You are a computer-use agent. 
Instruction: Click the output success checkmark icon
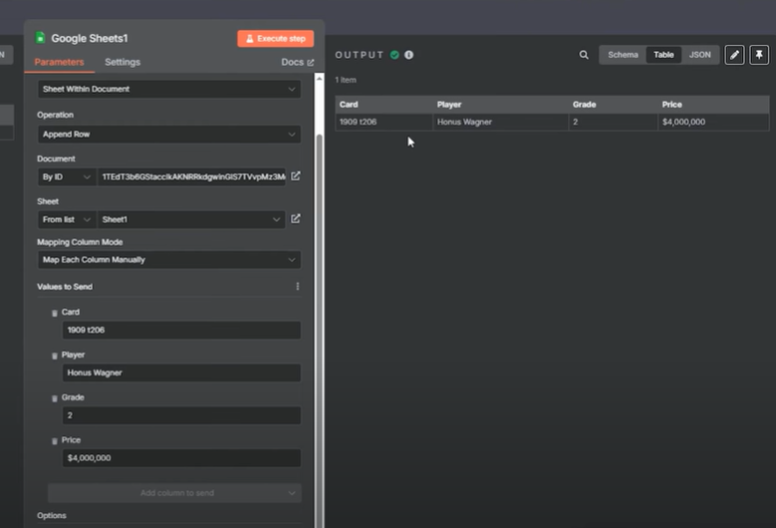coord(394,55)
